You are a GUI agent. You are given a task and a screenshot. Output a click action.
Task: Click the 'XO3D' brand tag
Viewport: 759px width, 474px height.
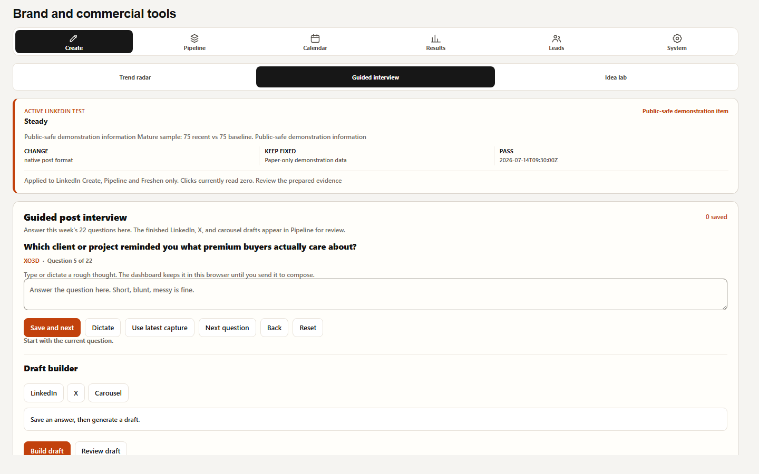pos(32,261)
